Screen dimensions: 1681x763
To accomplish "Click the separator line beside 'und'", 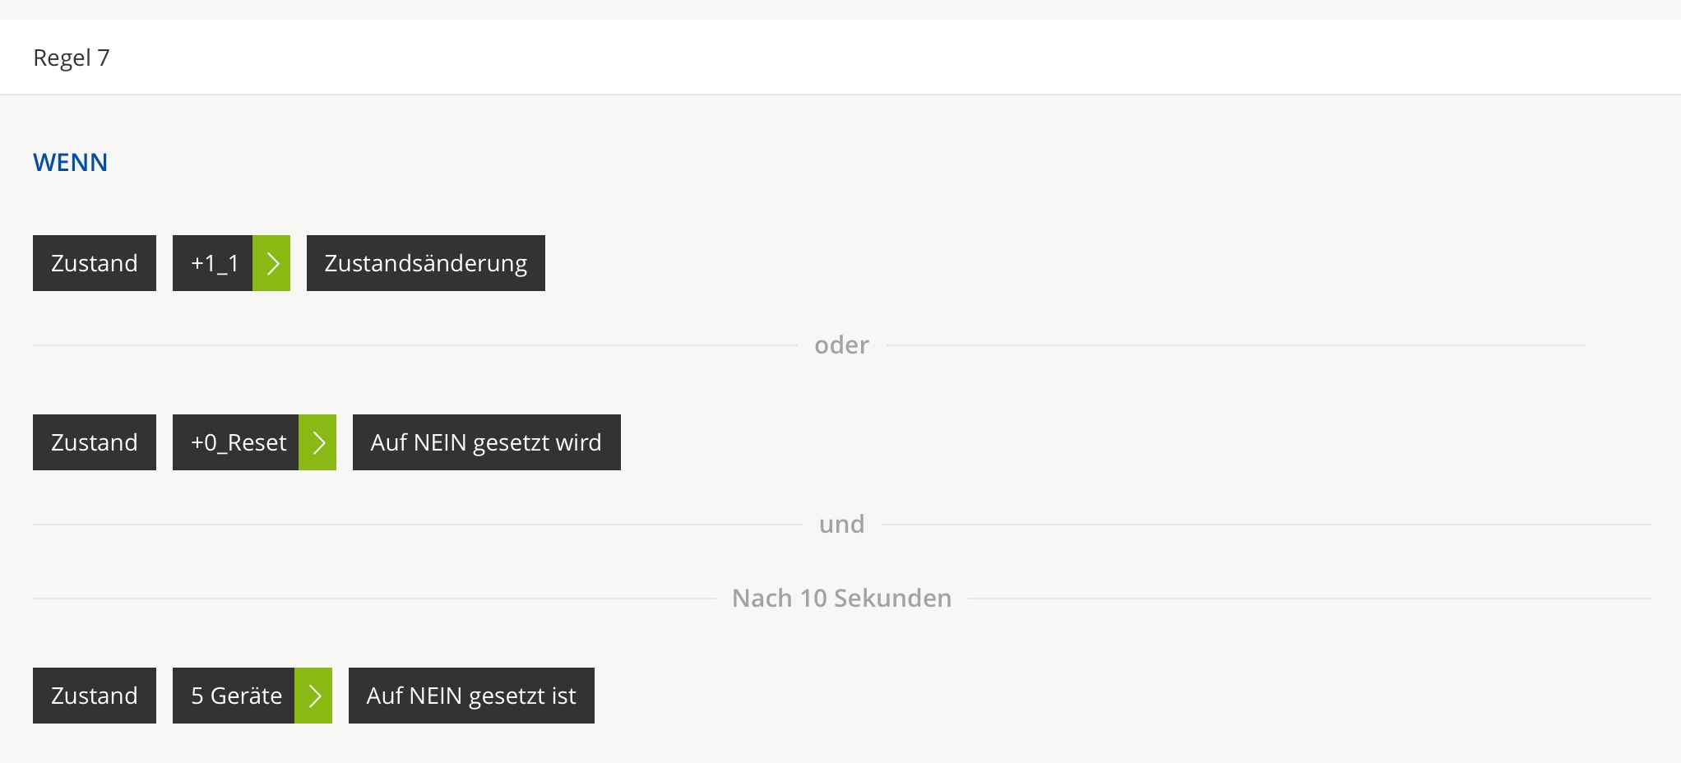I will point(411,525).
